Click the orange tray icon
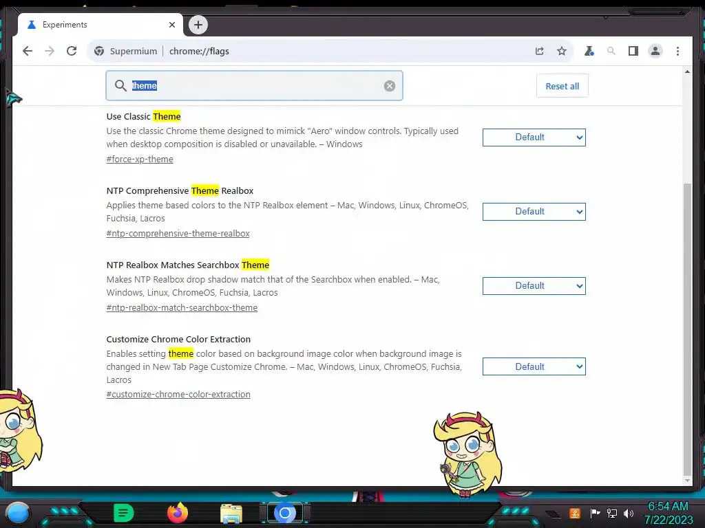Screen dimensions: 705x528 click(x=575, y=513)
